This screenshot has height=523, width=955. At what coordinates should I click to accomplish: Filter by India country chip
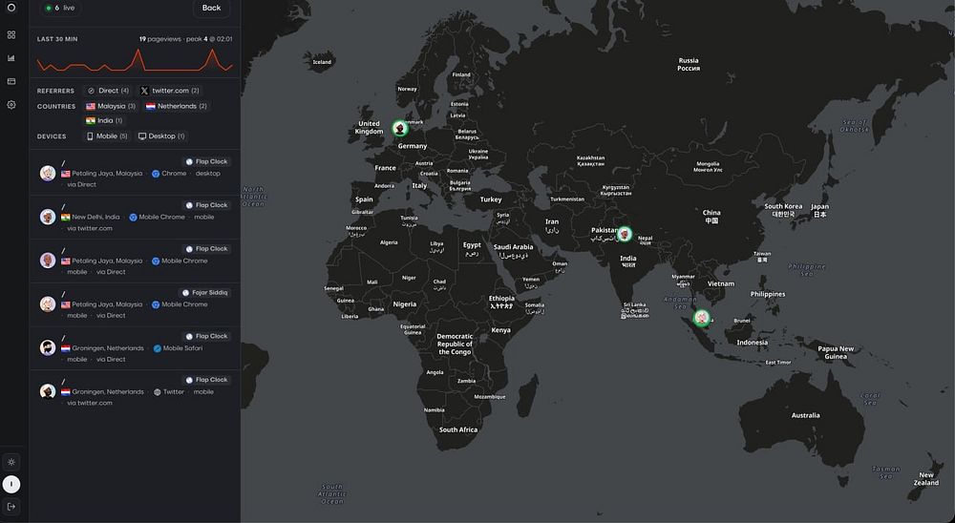coord(104,120)
